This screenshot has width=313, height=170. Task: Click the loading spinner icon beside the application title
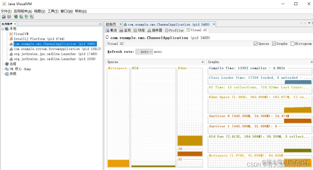[x=107, y=37]
